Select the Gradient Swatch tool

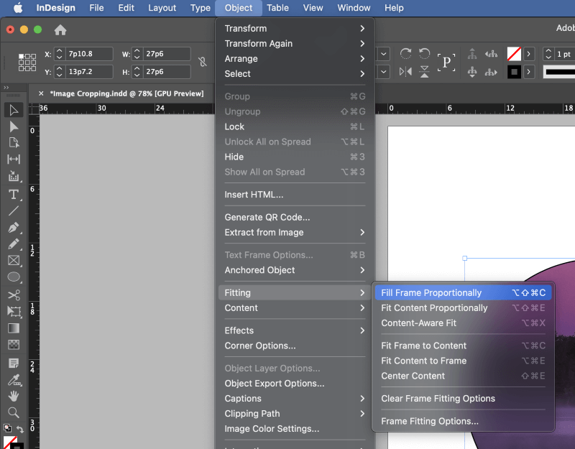(x=14, y=328)
